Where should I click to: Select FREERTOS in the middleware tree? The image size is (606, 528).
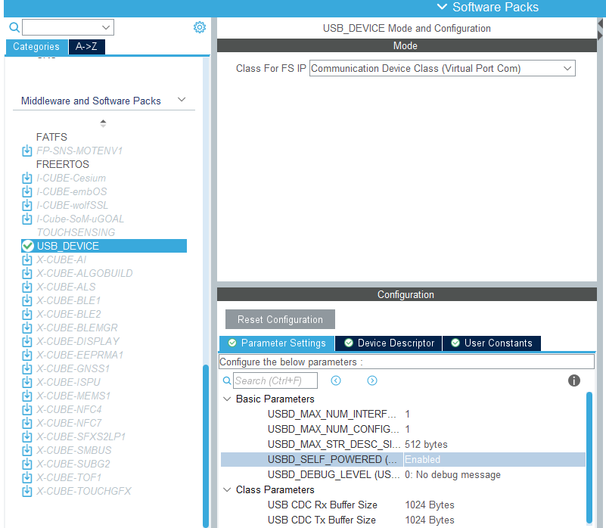pos(62,164)
